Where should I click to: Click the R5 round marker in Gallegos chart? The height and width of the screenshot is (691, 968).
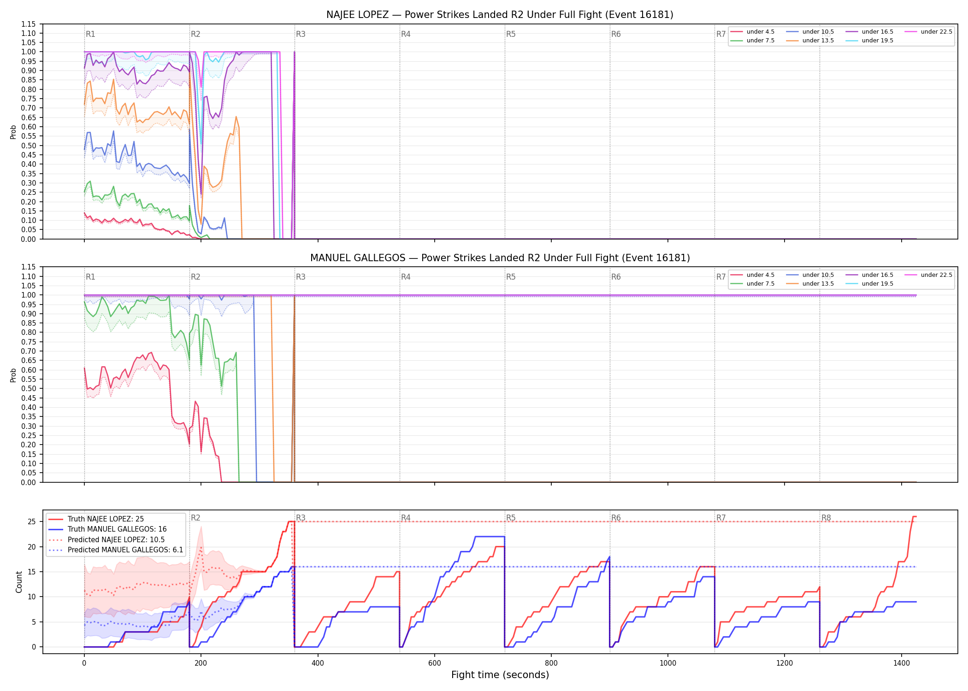point(511,277)
